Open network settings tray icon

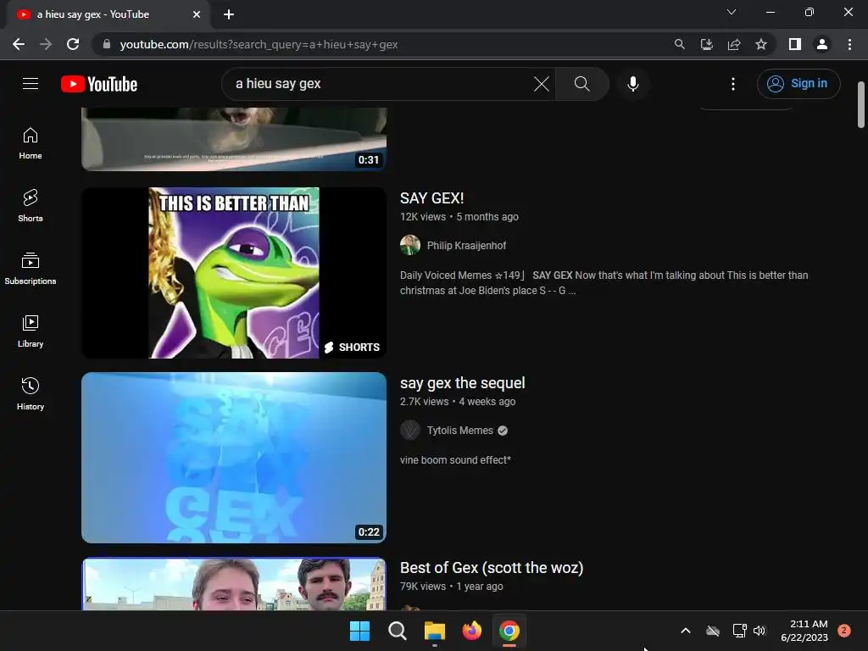click(739, 631)
